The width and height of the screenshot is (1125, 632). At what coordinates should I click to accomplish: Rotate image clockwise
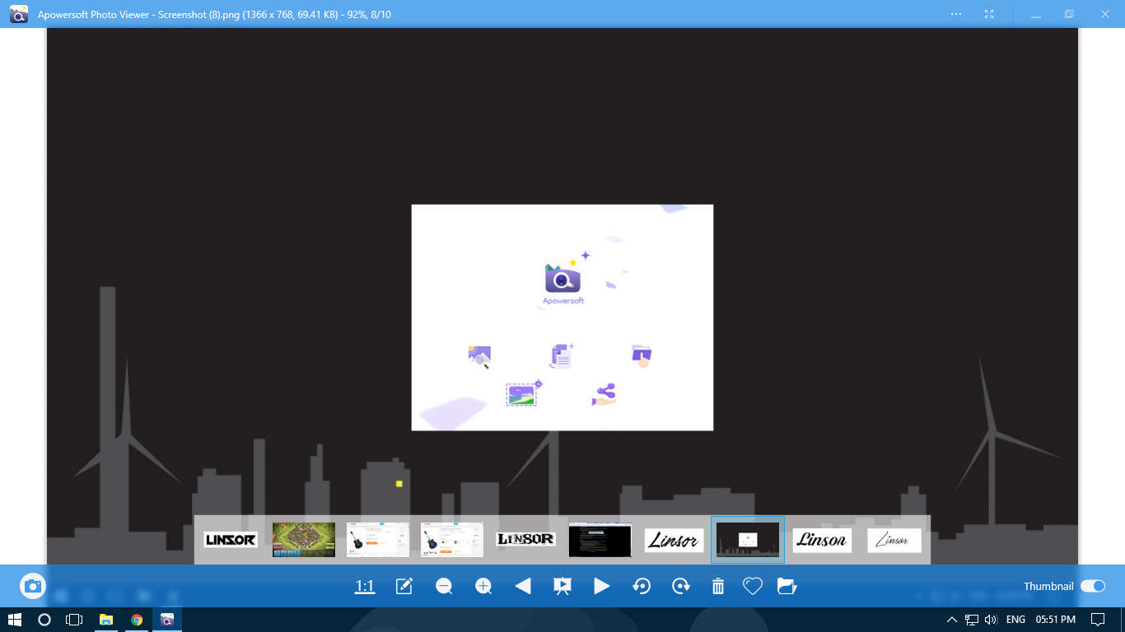point(681,586)
